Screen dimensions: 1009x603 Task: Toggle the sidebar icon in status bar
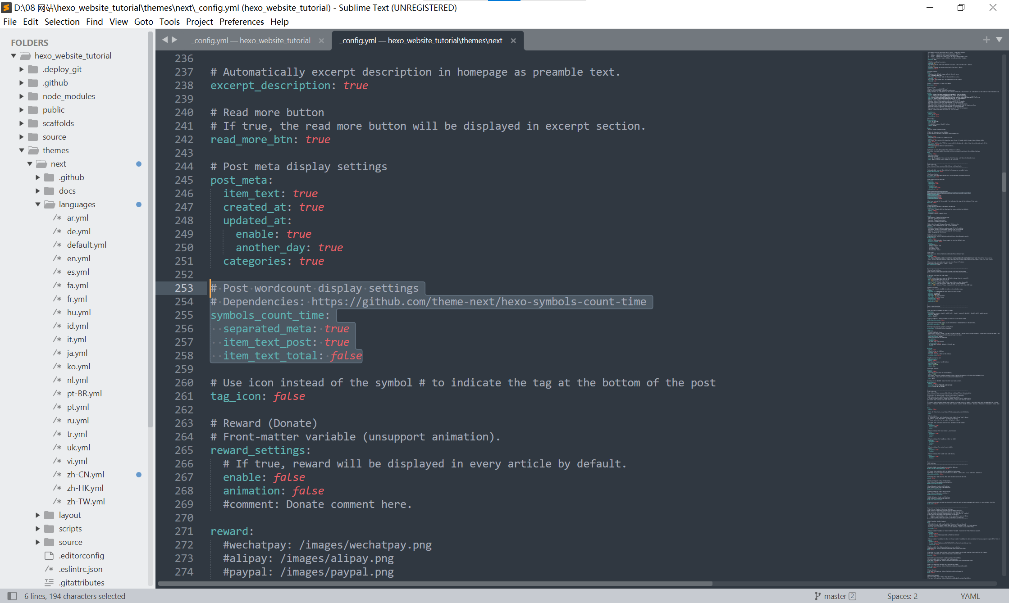pos(12,596)
